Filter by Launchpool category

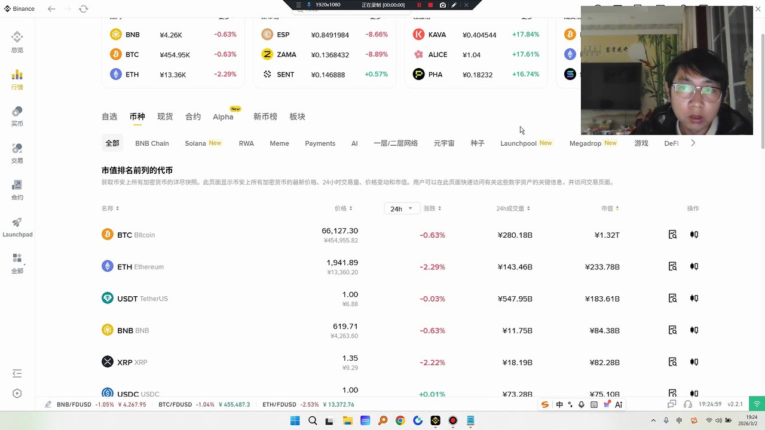coord(518,143)
